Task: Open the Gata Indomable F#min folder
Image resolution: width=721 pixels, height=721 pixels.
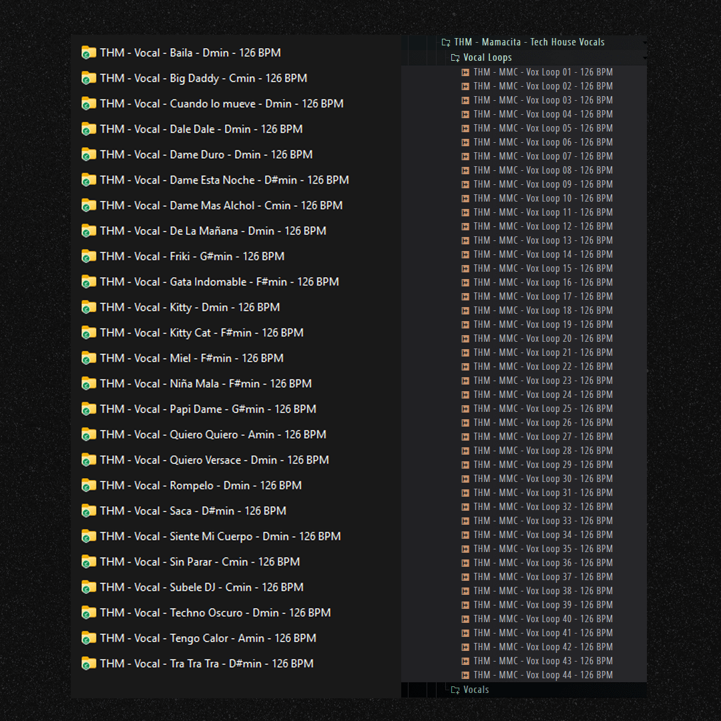Action: [219, 282]
